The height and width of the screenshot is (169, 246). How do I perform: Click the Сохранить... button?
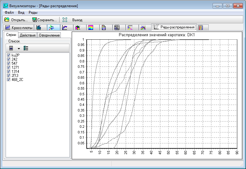(x=45, y=20)
